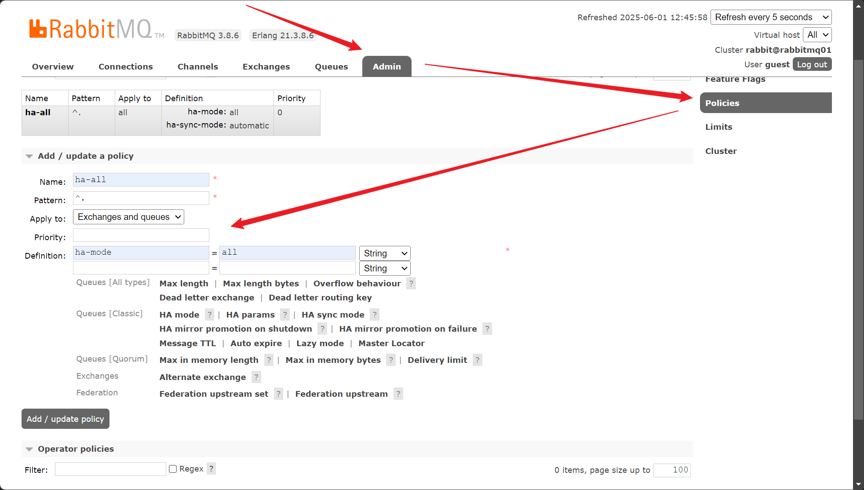Open help icon next to HA mode
This screenshot has width=864, height=490.
click(210, 315)
